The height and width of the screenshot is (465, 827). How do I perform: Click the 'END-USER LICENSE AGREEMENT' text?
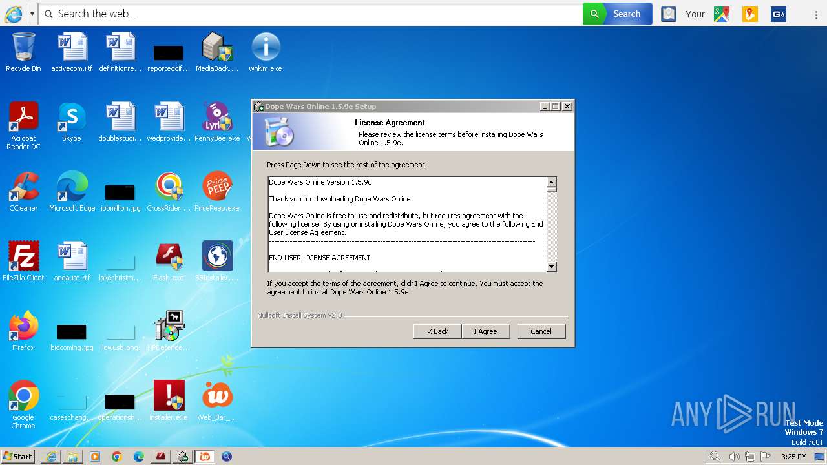click(x=320, y=258)
